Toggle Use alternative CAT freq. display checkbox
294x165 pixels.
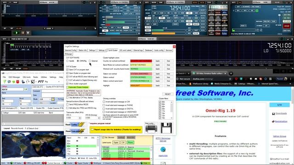click(68, 98)
